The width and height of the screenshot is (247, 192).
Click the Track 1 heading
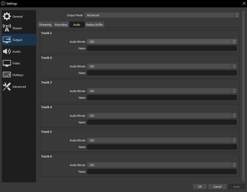point(46,33)
